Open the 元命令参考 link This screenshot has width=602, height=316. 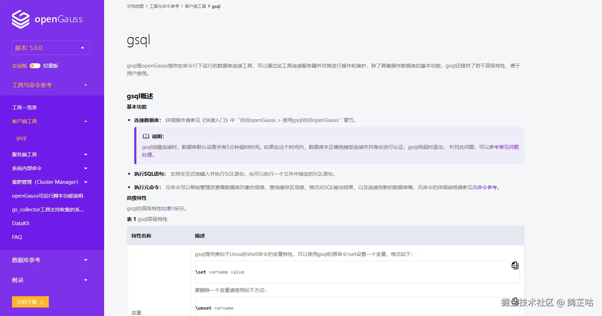(x=484, y=187)
